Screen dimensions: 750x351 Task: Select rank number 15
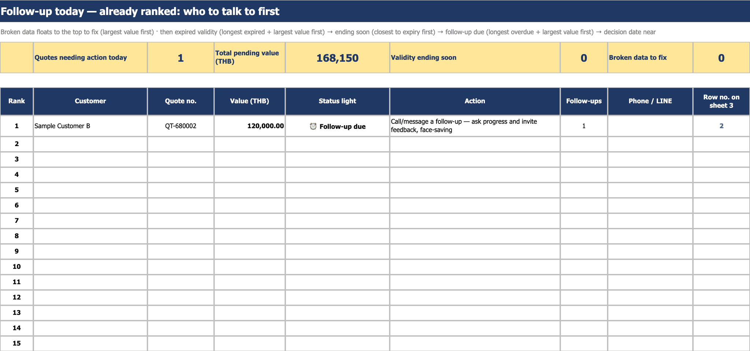(x=17, y=343)
